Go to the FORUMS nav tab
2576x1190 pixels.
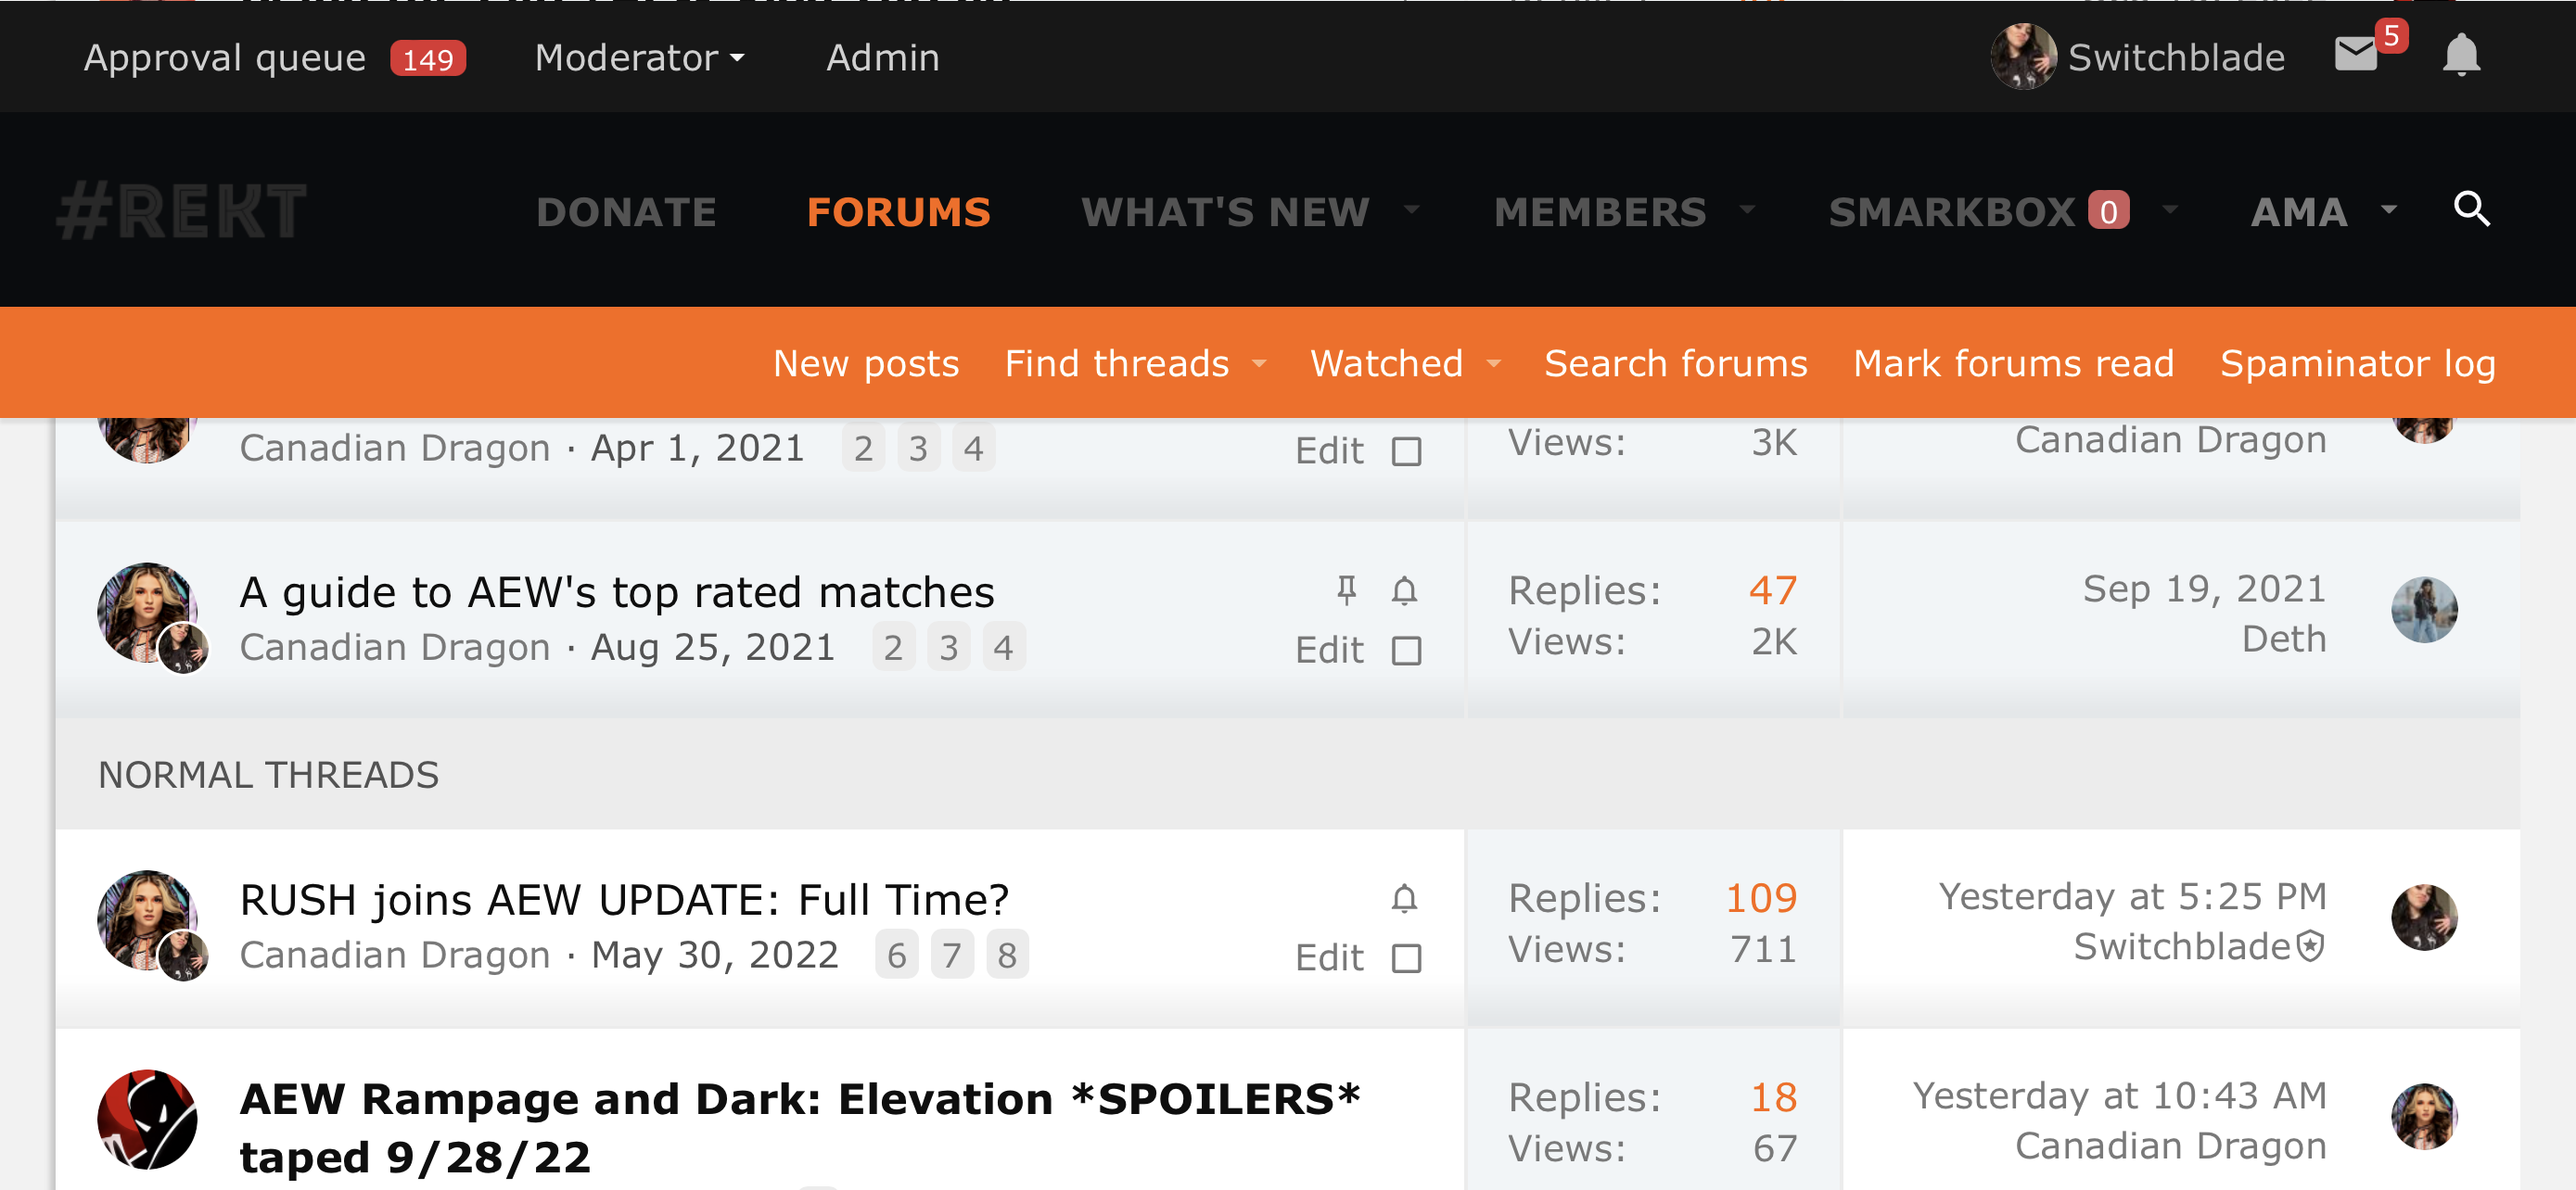point(898,212)
